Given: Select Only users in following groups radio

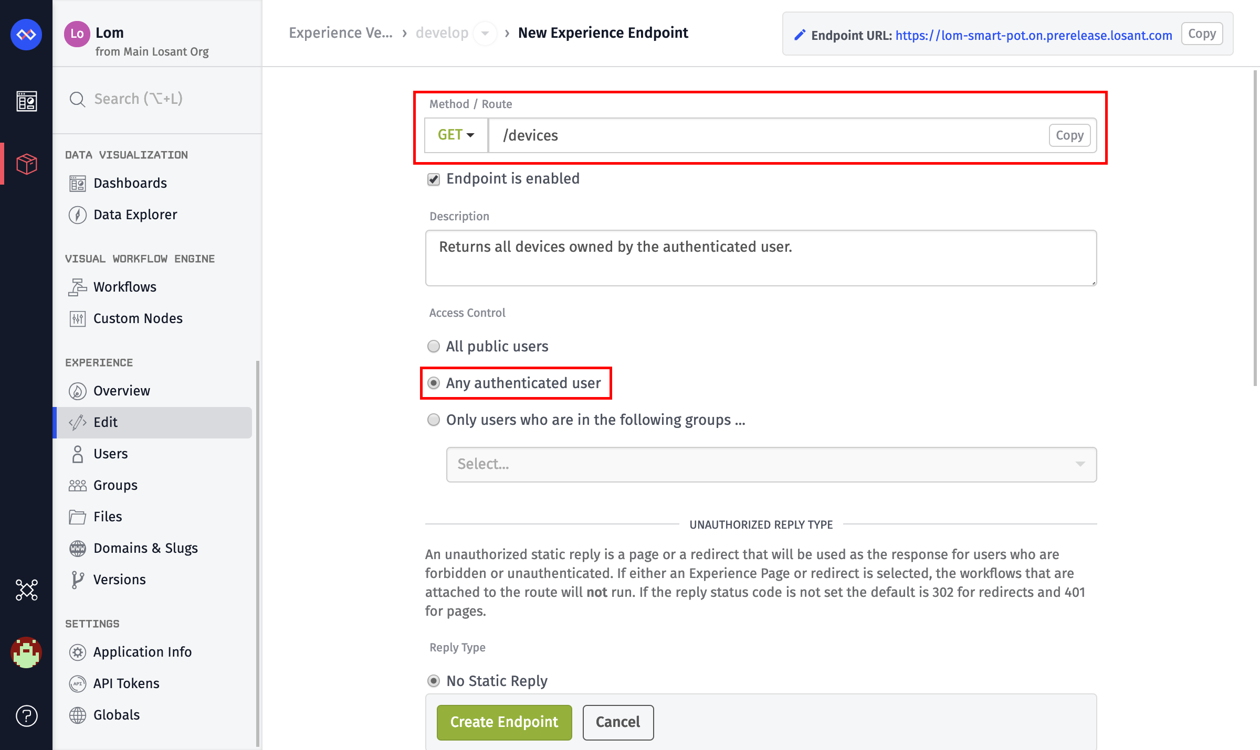Looking at the screenshot, I should click(434, 420).
